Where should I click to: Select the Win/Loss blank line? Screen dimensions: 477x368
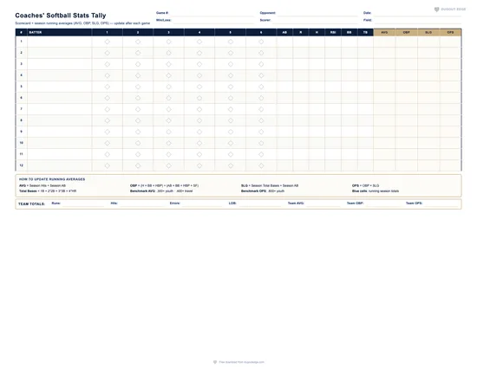tap(213, 21)
